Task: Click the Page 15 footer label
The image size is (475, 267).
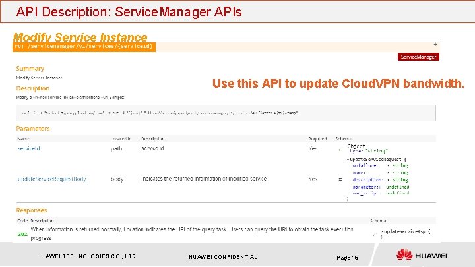Action: click(347, 257)
